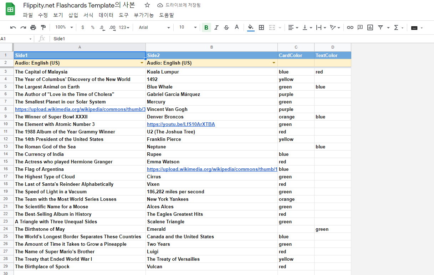Click the Google Sheets home logo
Viewport: 434px width, 275px height.
click(x=10, y=9)
